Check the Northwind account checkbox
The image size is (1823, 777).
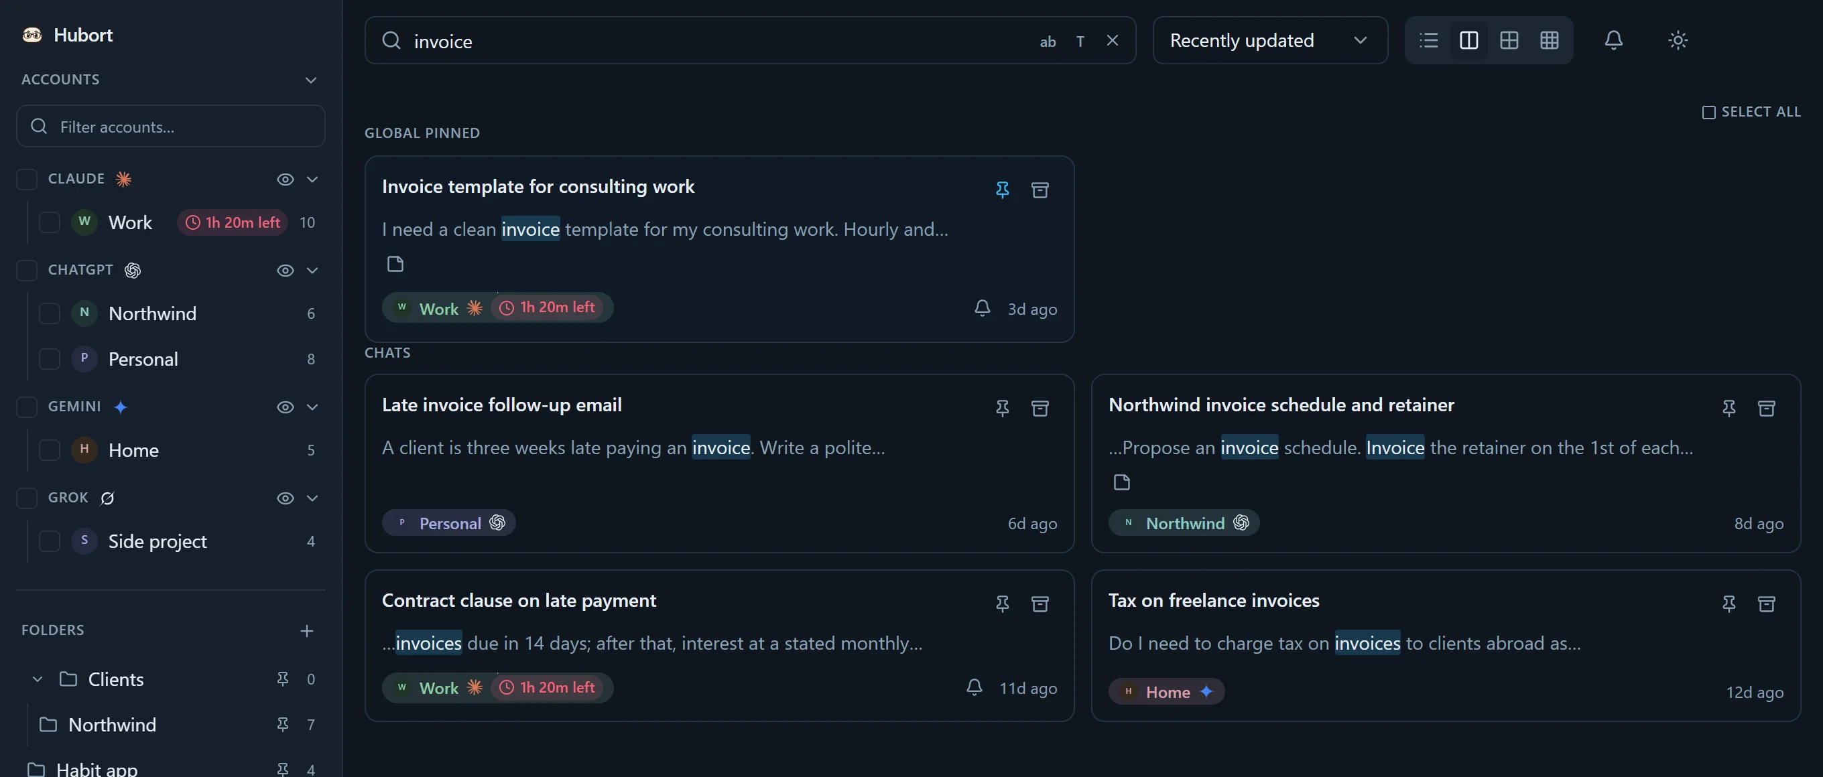coord(50,313)
